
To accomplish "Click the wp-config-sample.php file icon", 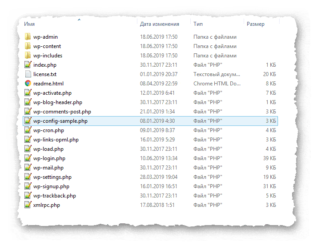I will (x=28, y=121).
